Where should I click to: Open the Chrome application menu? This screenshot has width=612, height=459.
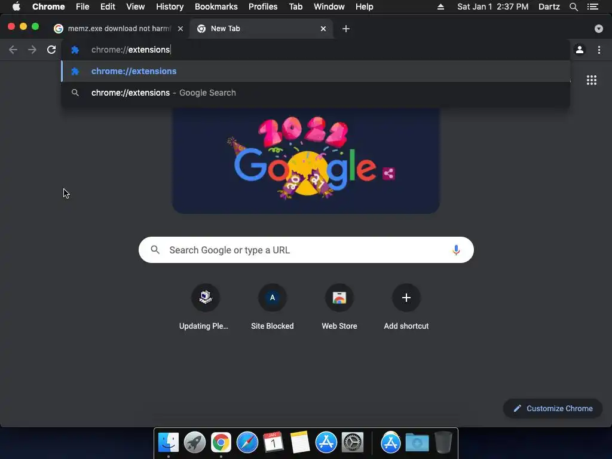pos(48,7)
